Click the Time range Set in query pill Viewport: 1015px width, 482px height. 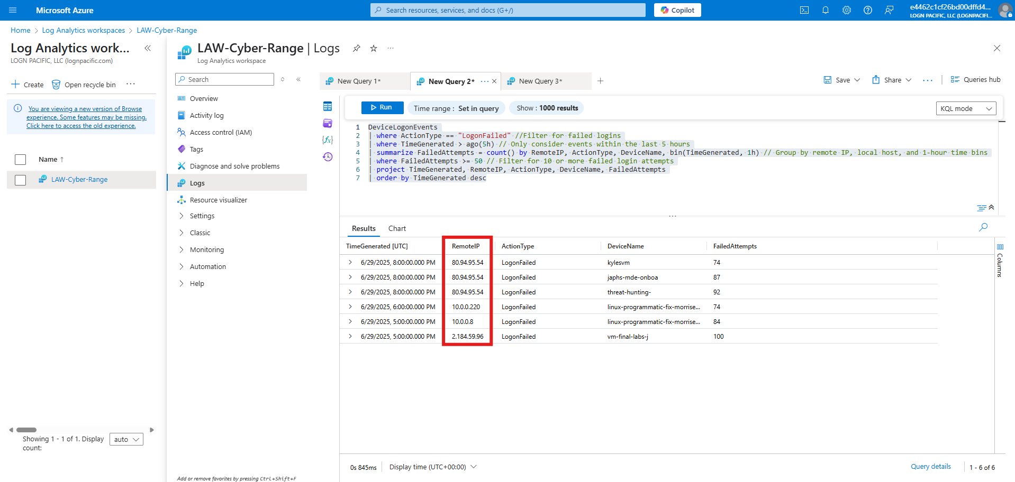coord(456,108)
